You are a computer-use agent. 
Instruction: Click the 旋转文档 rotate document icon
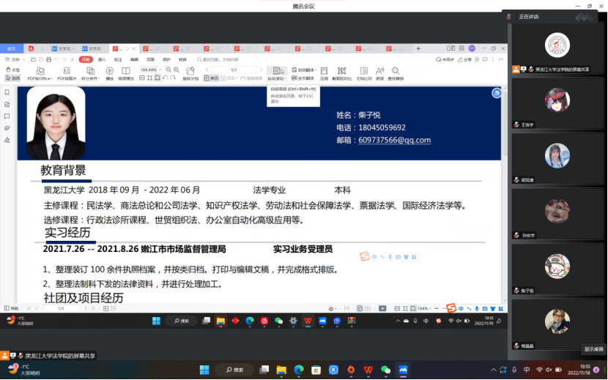click(190, 72)
